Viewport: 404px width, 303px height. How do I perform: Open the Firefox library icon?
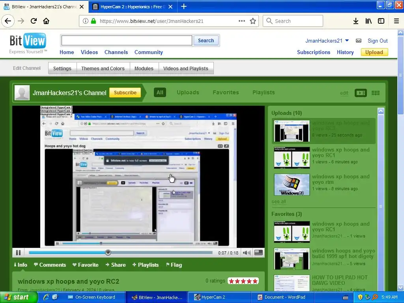click(x=368, y=21)
